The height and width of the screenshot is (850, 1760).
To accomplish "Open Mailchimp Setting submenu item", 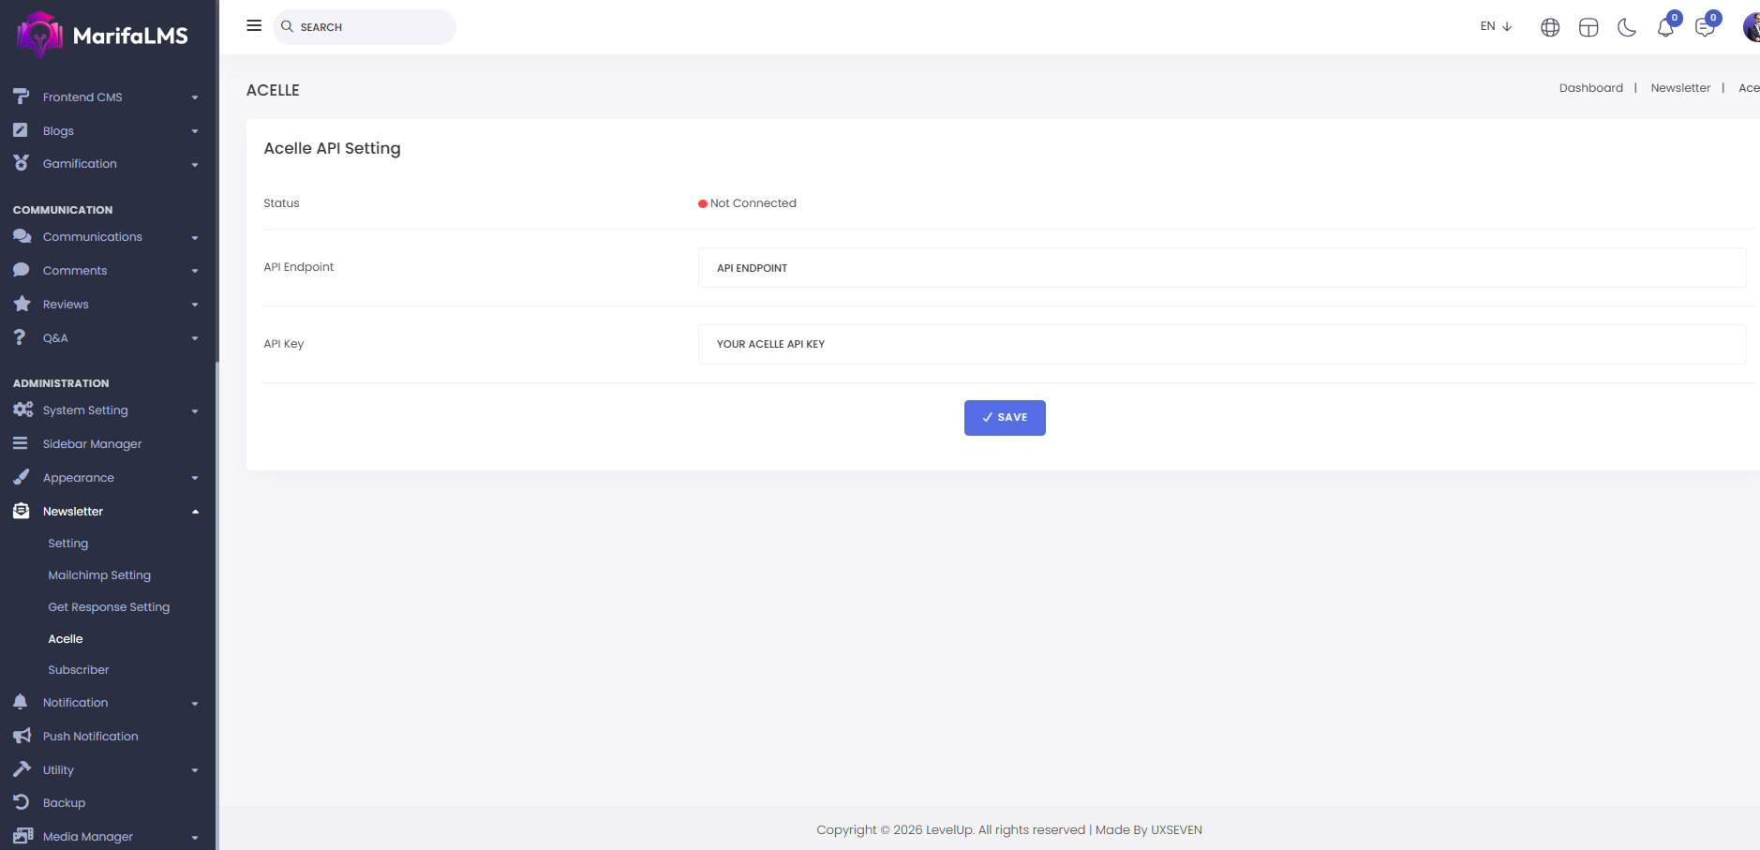I will 99,575.
